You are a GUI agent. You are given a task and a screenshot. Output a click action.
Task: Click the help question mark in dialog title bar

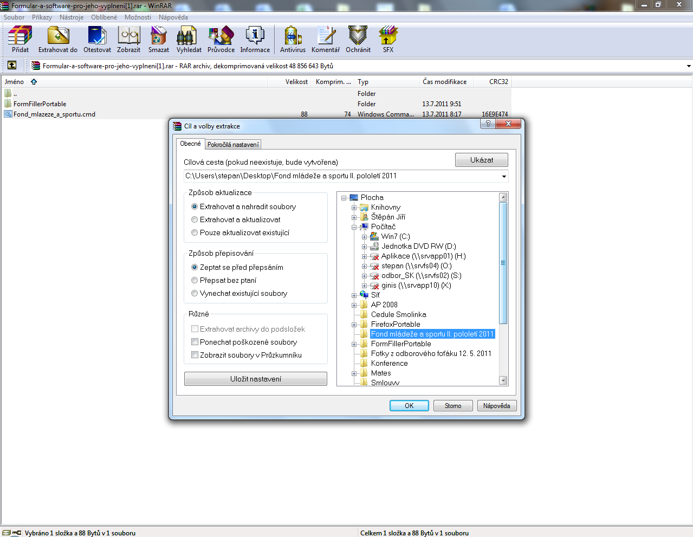tap(488, 124)
